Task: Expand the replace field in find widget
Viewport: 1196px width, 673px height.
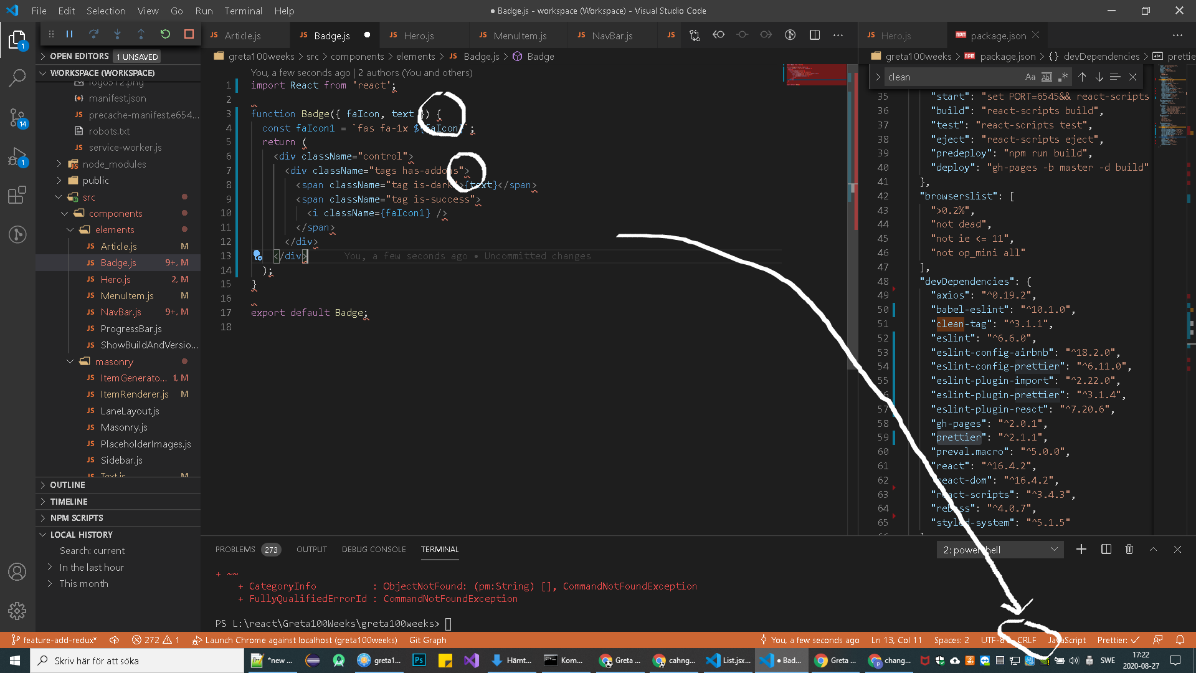Action: [x=877, y=77]
